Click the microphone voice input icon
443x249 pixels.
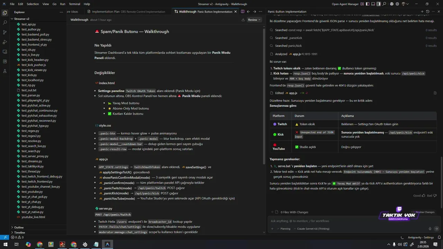tap(430, 229)
